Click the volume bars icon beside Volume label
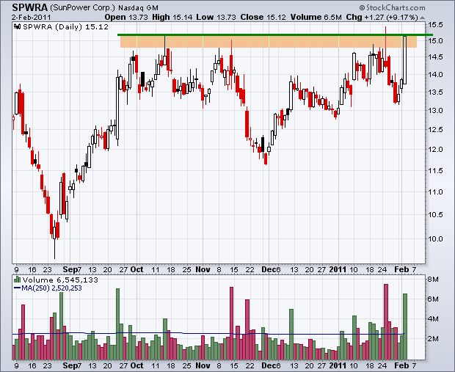The width and height of the screenshot is (455, 372). pyautogui.click(x=17, y=280)
